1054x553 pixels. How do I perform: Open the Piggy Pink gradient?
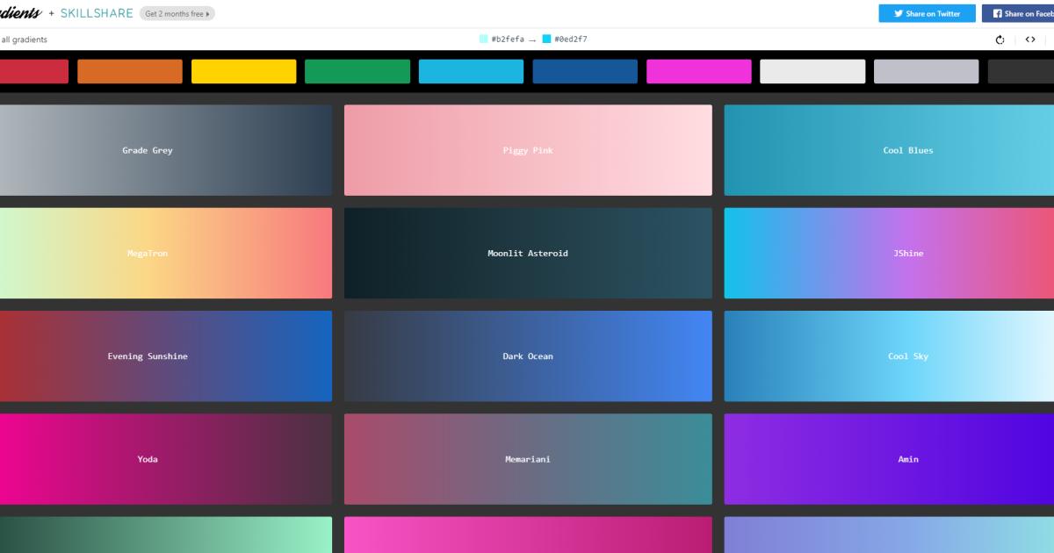(528, 149)
